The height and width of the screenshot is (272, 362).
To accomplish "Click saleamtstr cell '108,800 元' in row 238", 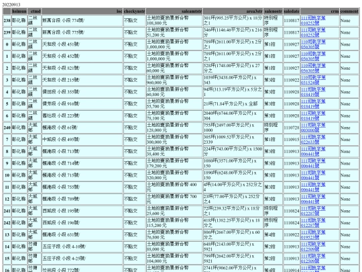I will click(x=174, y=20).
